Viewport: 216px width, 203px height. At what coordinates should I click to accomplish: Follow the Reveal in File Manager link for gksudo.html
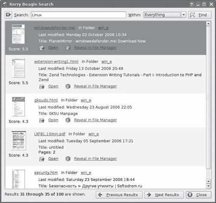pyautogui.click(x=95, y=120)
